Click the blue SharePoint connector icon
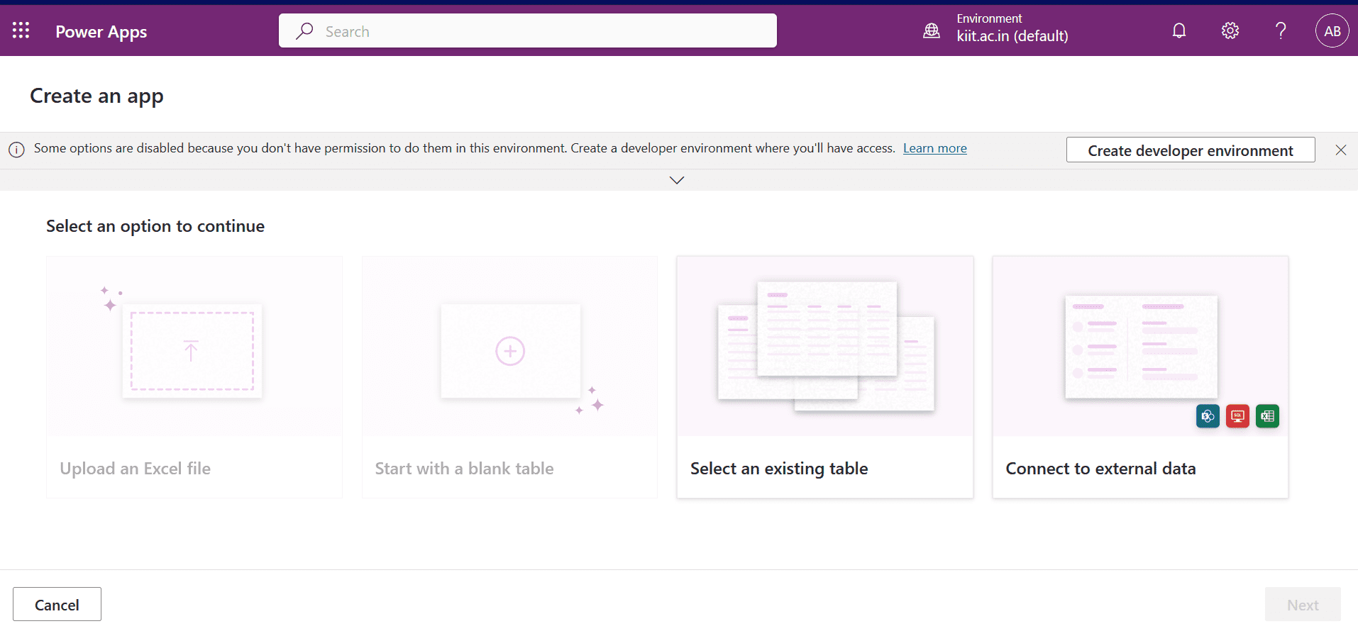 [1208, 416]
